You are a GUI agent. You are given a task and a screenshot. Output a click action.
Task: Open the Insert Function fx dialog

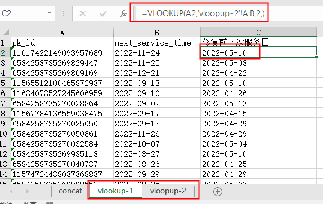pyautogui.click(x=123, y=13)
